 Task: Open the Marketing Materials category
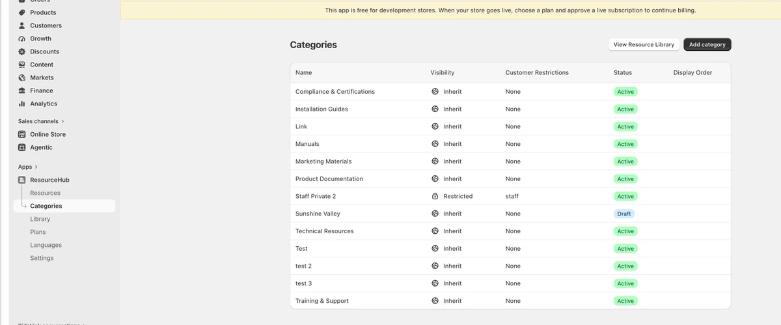[x=323, y=162]
